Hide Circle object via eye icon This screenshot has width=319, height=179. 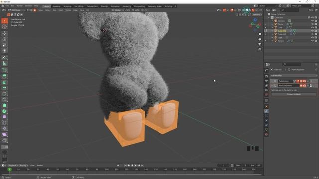(313, 24)
